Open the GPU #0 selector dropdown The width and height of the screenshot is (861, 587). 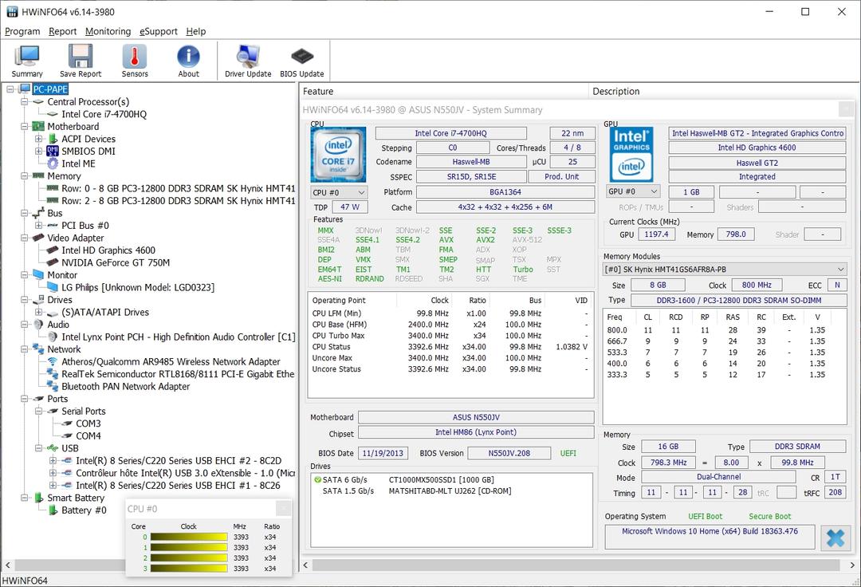click(633, 191)
